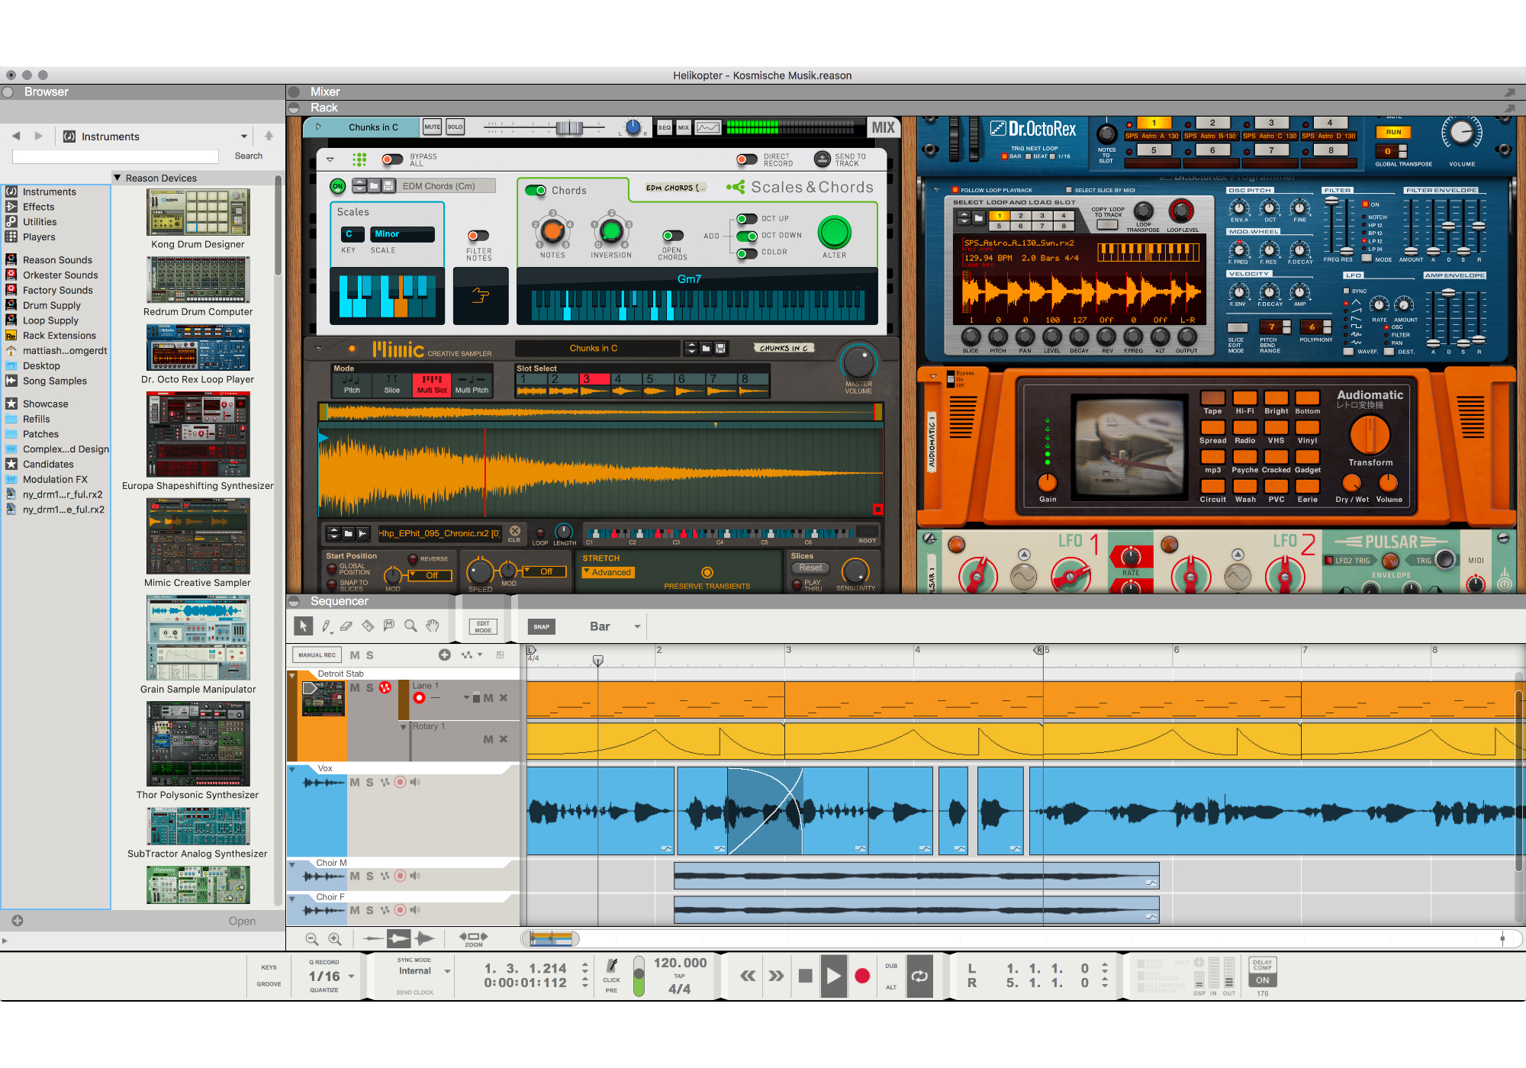Enable record on the Vox track
The image size is (1526, 1068).
pyautogui.click(x=400, y=782)
